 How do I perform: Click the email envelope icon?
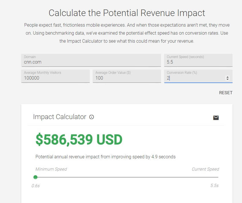tap(216, 118)
